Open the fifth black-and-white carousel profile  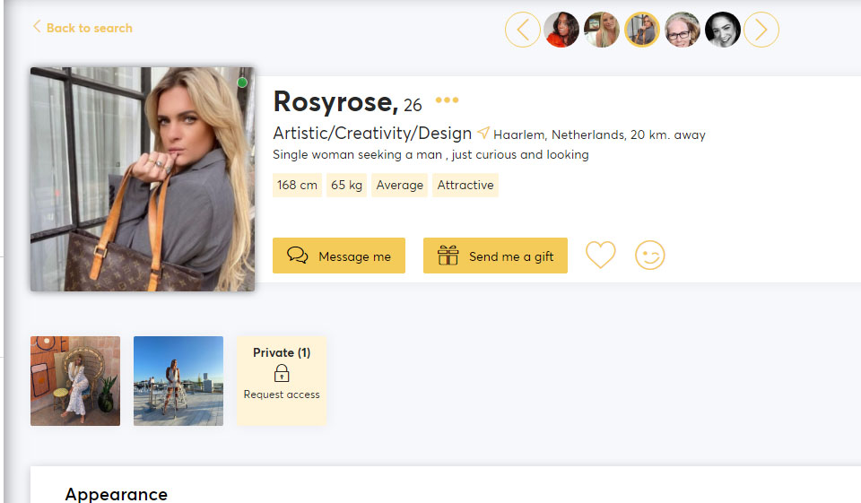coord(723,30)
